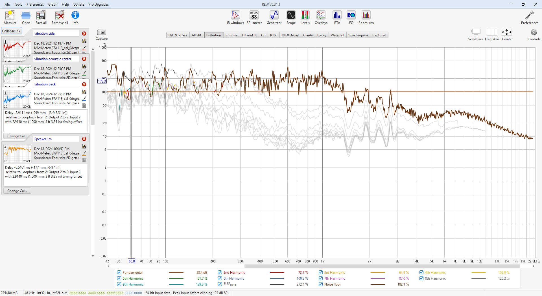Open a measurement file with Open icon
Screen dimensions: 542x296
[x=26, y=16]
